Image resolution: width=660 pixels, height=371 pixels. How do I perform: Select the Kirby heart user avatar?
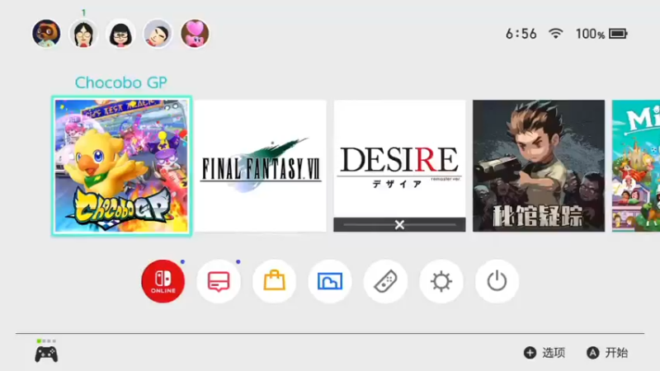pos(195,33)
